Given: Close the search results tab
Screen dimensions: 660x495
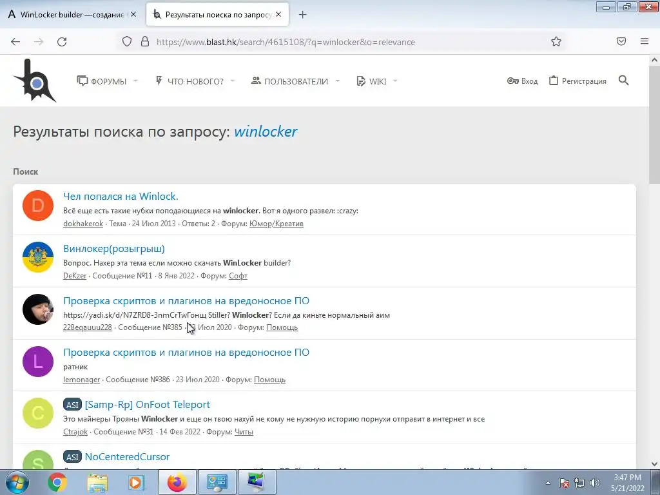Looking at the screenshot, I should [278, 14].
